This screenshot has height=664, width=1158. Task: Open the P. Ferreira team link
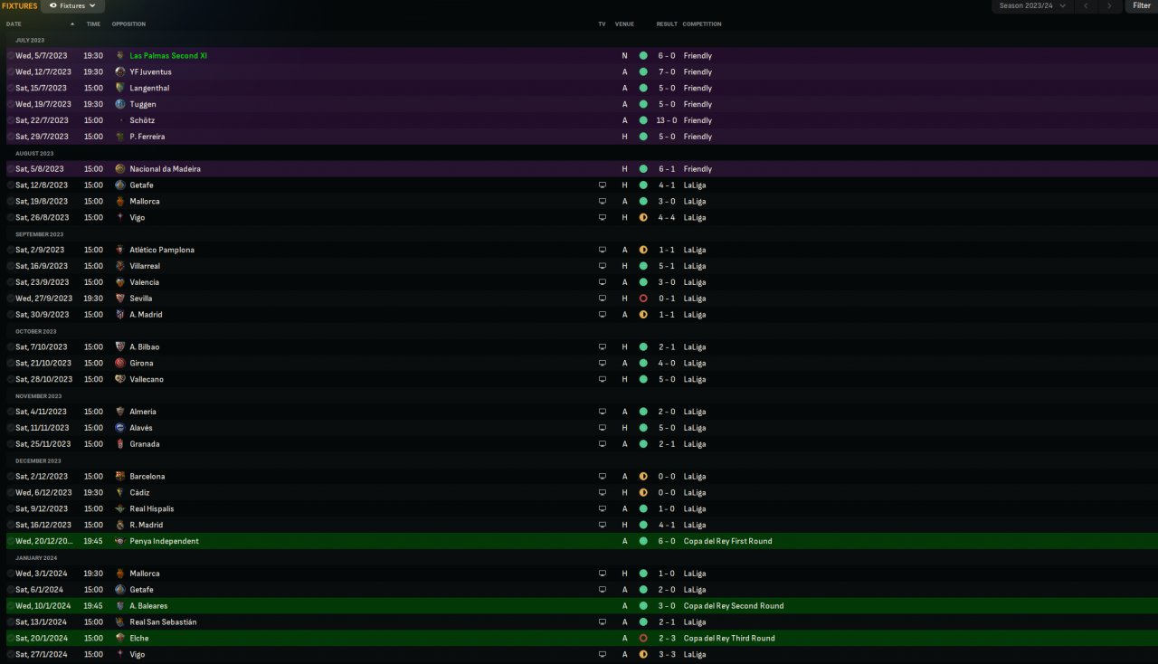pos(147,137)
